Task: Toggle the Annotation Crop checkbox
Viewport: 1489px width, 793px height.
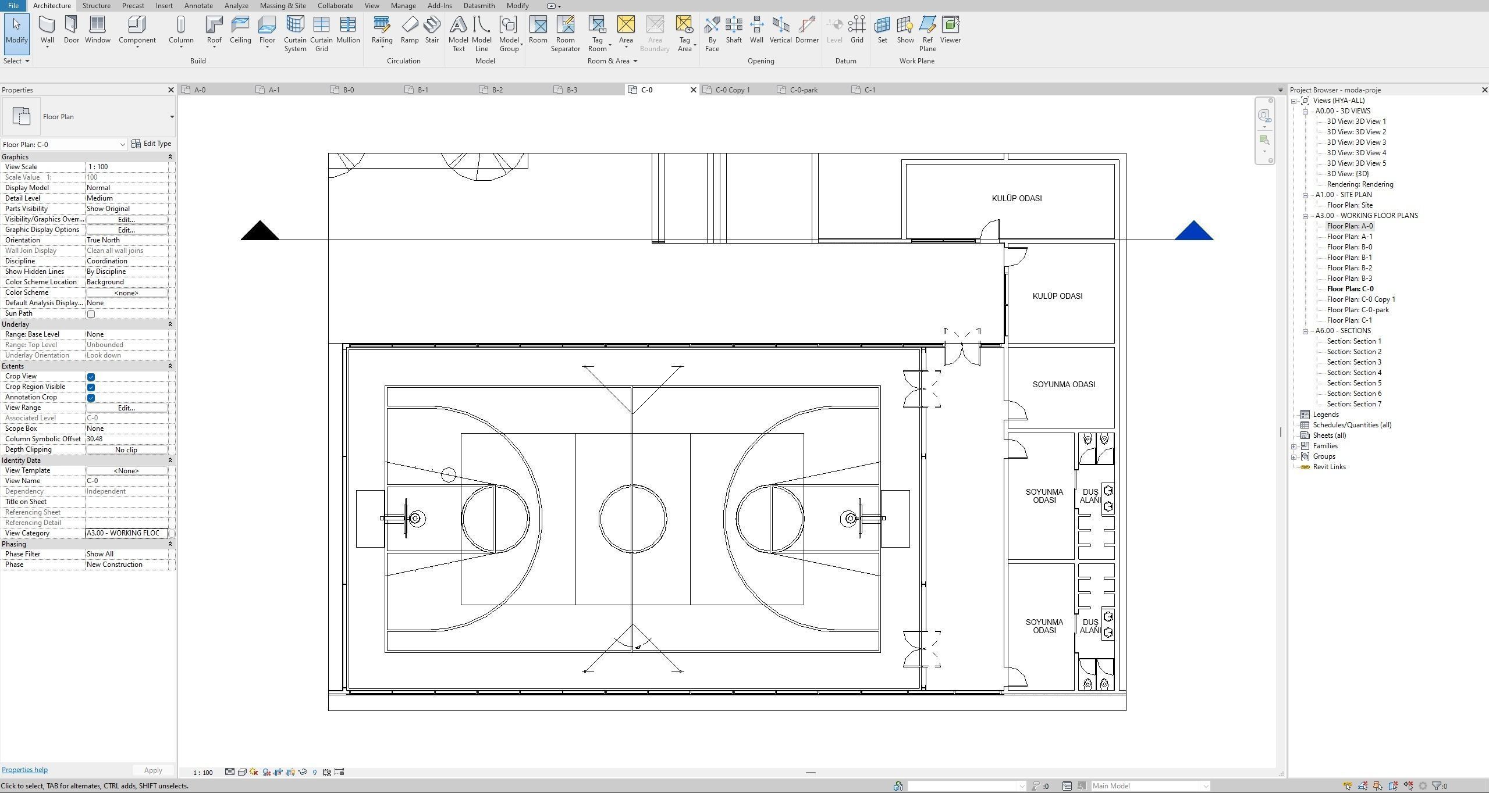Action: point(91,398)
